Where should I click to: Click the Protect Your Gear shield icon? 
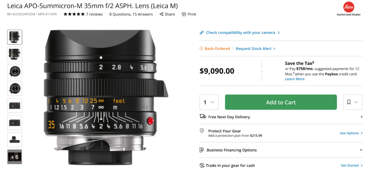pyautogui.click(x=202, y=131)
